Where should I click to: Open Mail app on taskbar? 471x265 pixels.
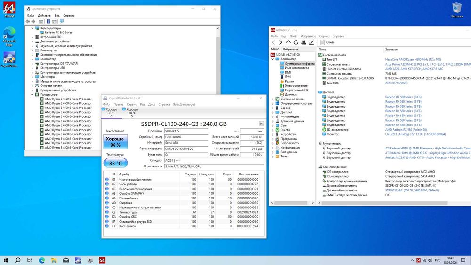tap(66, 260)
